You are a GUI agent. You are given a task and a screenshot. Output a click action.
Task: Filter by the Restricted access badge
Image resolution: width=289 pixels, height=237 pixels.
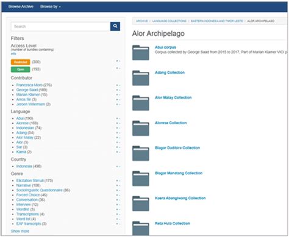tap(20, 62)
